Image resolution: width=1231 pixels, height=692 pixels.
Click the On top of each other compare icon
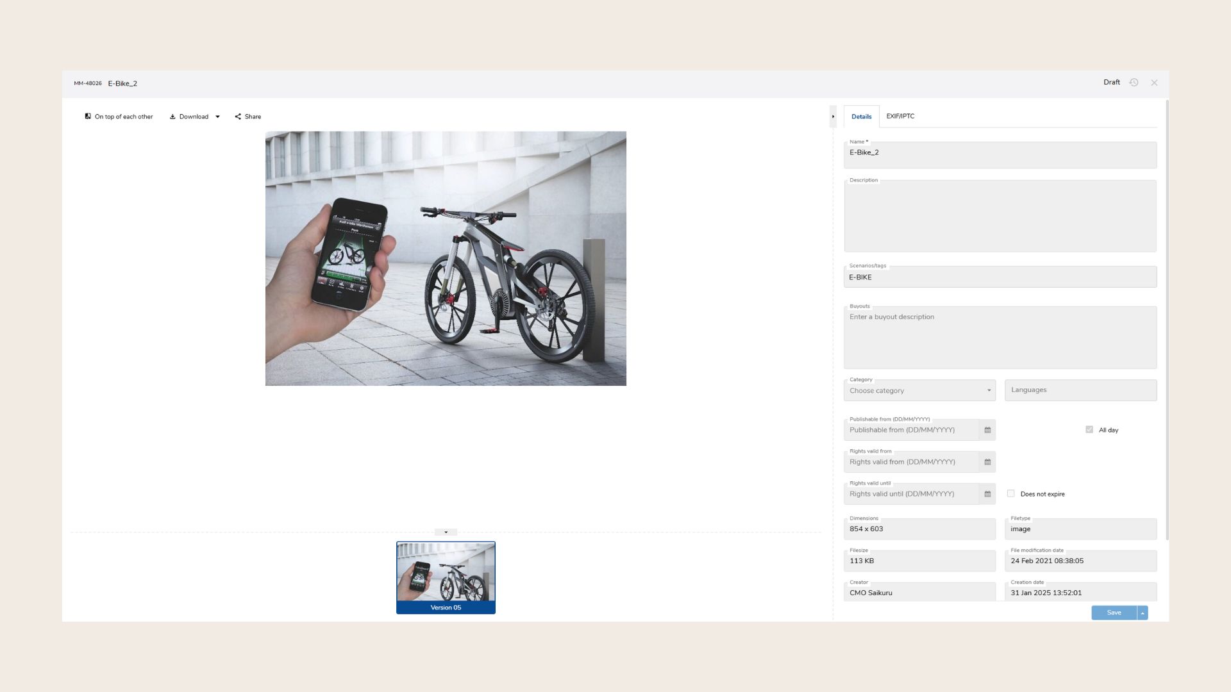(x=88, y=117)
